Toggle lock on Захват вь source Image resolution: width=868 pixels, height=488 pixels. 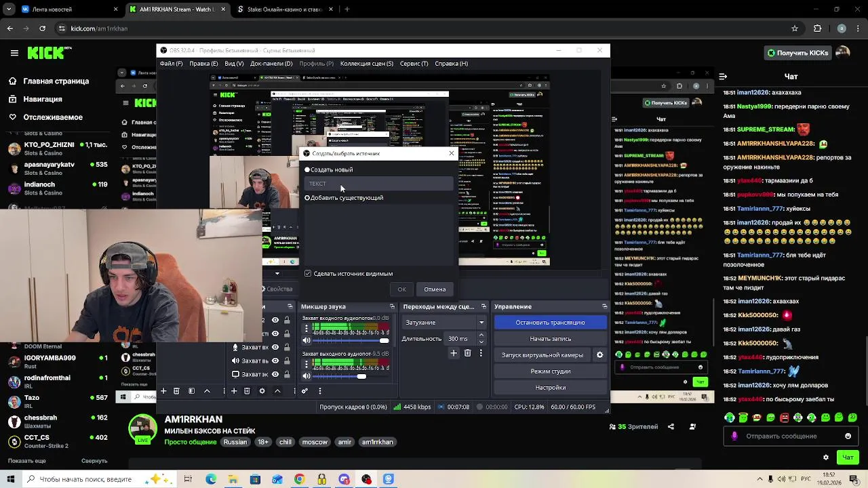[288, 361]
